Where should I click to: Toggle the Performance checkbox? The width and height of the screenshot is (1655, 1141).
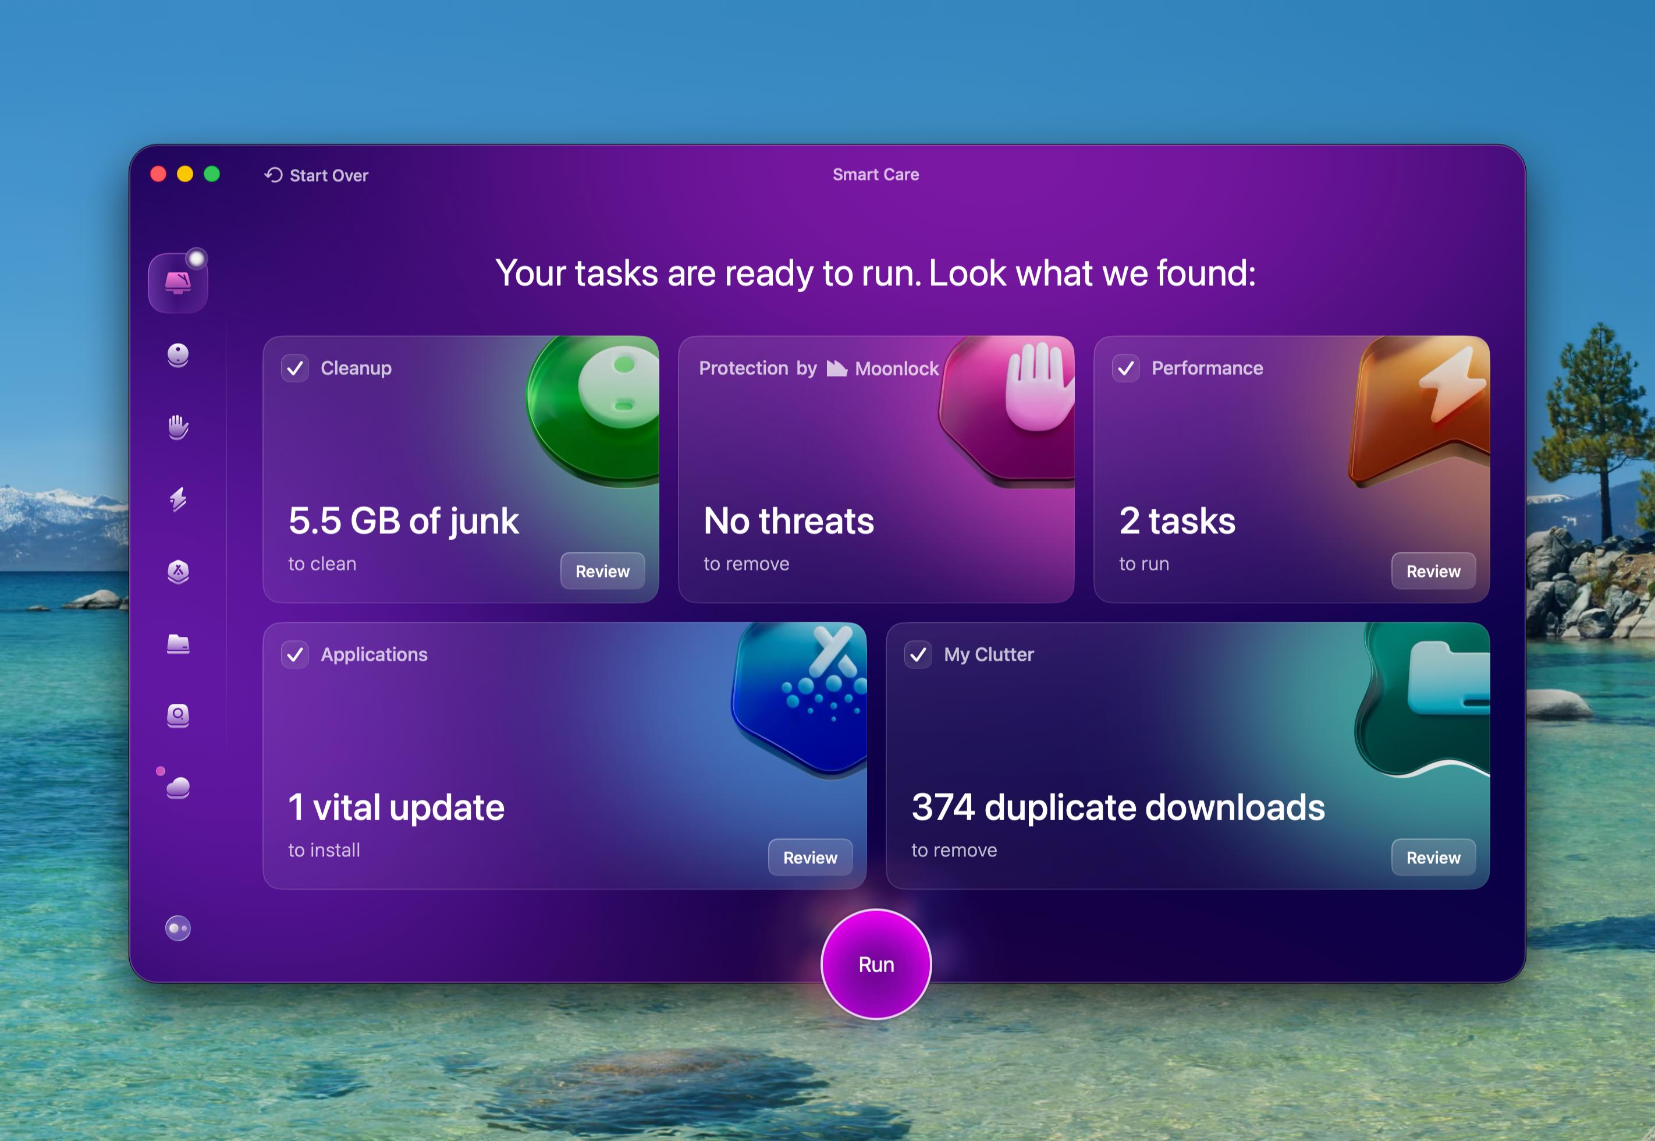(1125, 368)
